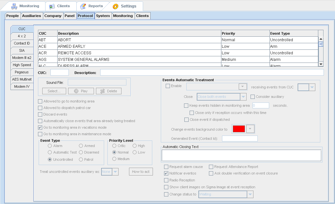Click the Clients tab icon
335x204 pixels.
(x=52, y=6)
